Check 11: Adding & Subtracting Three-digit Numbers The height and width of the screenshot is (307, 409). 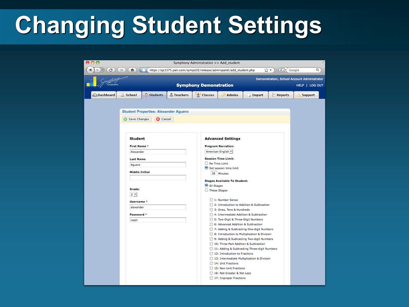(x=211, y=249)
